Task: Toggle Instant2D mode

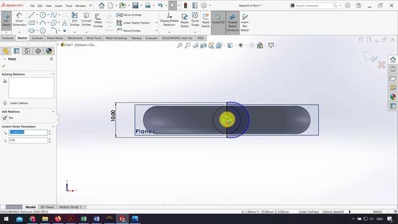Action: coord(218,19)
